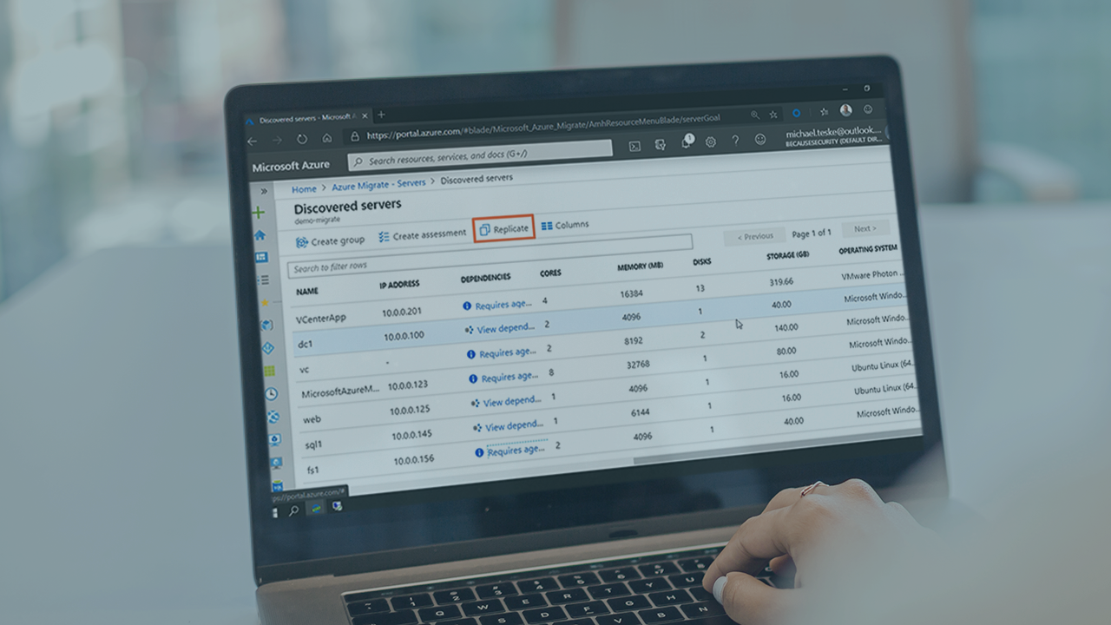Screen dimensions: 1111x625
Task: Click the MEMORY (MB) column header
Action: click(640, 266)
